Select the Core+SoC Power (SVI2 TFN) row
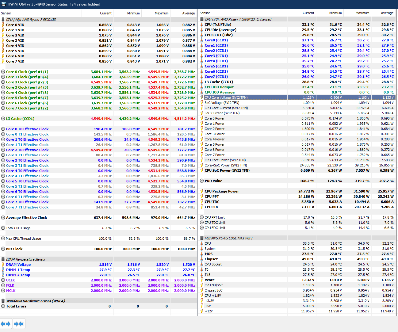 [x=297, y=165]
